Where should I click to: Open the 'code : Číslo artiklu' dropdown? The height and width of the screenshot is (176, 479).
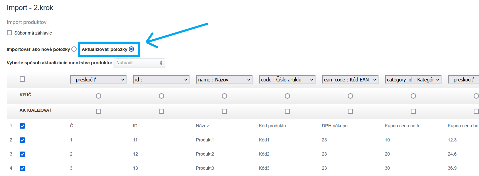(287, 80)
